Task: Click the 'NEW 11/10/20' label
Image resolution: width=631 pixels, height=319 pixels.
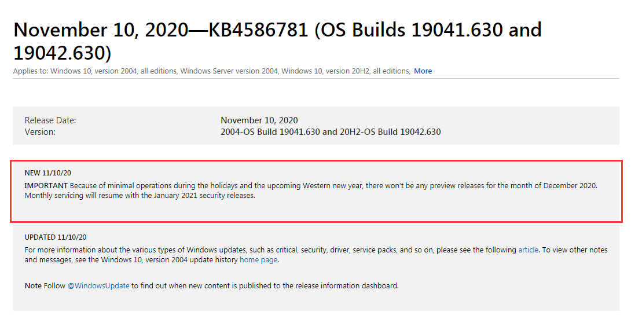Action: 48,173
